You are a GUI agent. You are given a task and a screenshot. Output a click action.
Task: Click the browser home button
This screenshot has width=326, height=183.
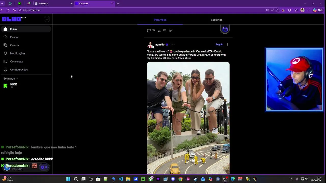[14, 10]
